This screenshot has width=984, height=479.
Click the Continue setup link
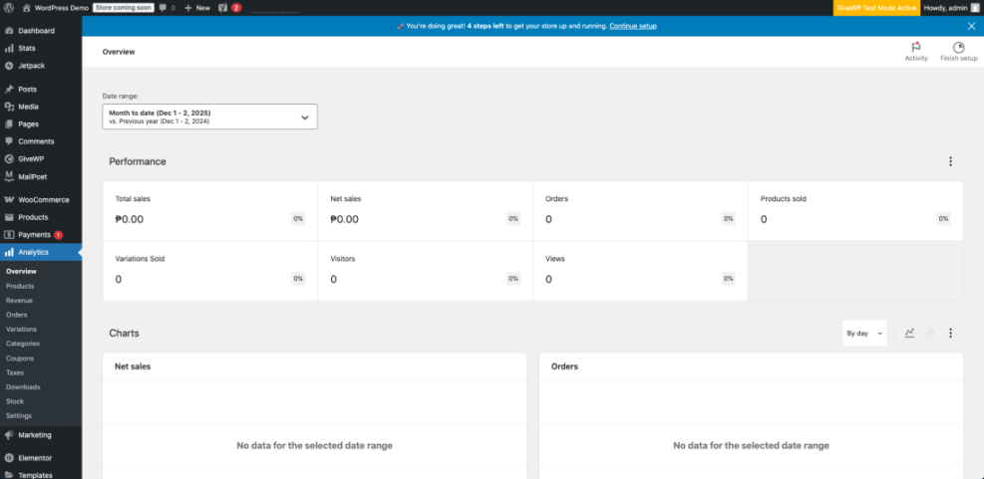(x=632, y=26)
